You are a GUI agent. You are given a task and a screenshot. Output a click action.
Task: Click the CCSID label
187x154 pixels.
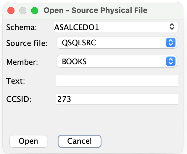pos(19,99)
